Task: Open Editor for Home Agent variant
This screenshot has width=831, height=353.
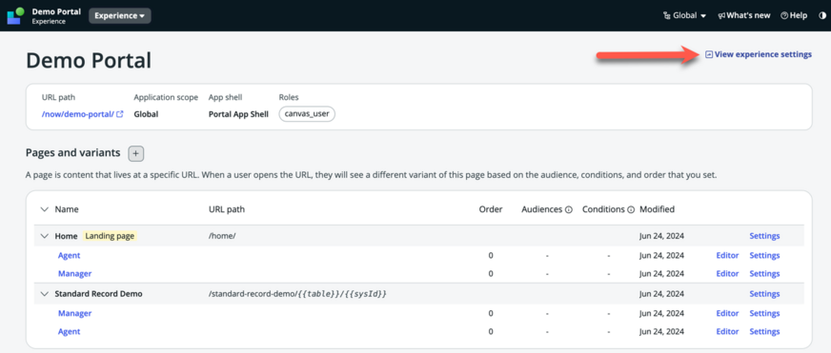Action: [727, 256]
